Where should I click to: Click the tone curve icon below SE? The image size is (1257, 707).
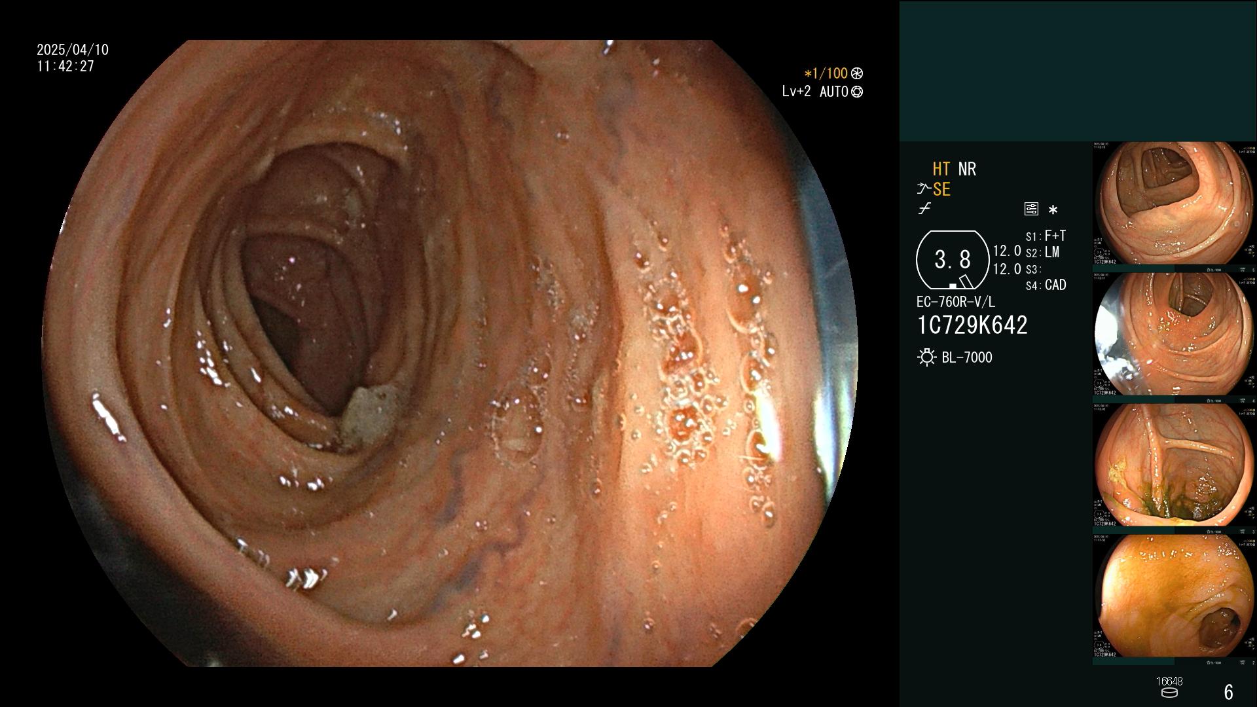coord(924,209)
